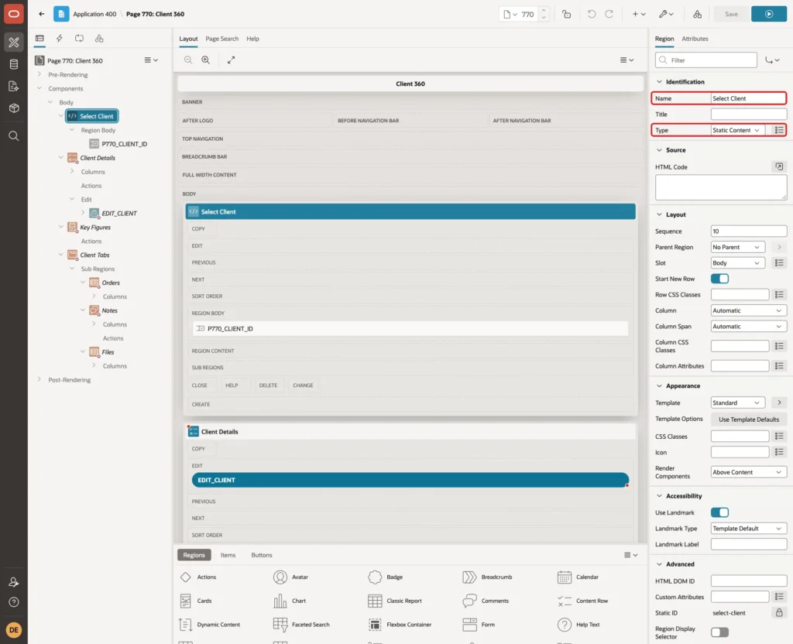Image resolution: width=793 pixels, height=644 pixels.
Task: Pick the Chart region from gallery
Action: pyautogui.click(x=290, y=601)
